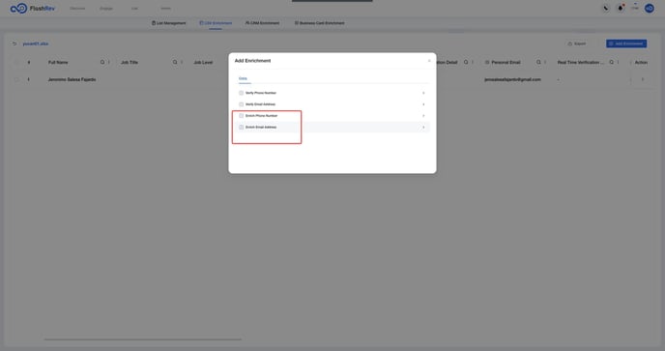
Task: Open the List Management tab
Action: pos(169,23)
